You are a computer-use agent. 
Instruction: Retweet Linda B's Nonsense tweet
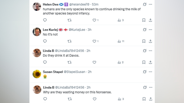[x=70, y=99]
